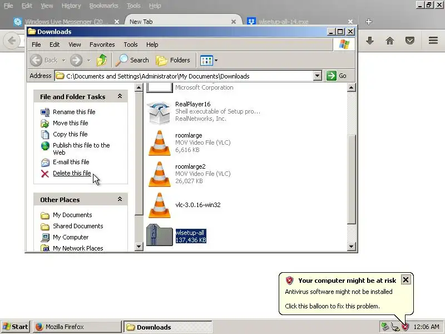
Task: Click the task pane scrollbar down arrow
Action: (x=139, y=246)
